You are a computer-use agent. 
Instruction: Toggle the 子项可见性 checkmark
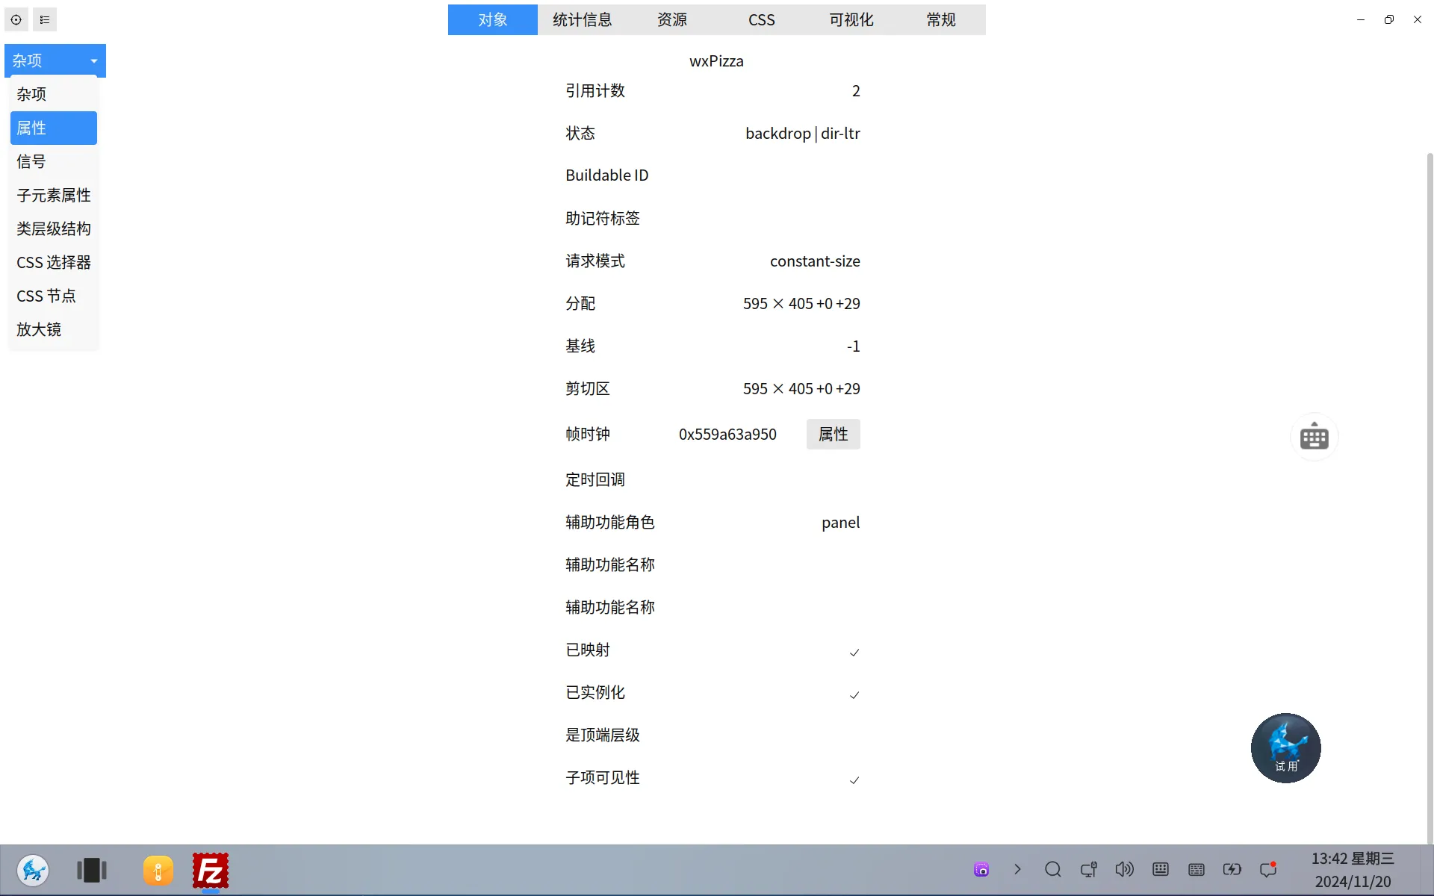(x=854, y=780)
